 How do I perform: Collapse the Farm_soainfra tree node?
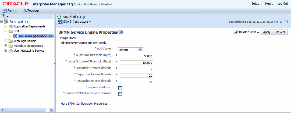[2, 22]
